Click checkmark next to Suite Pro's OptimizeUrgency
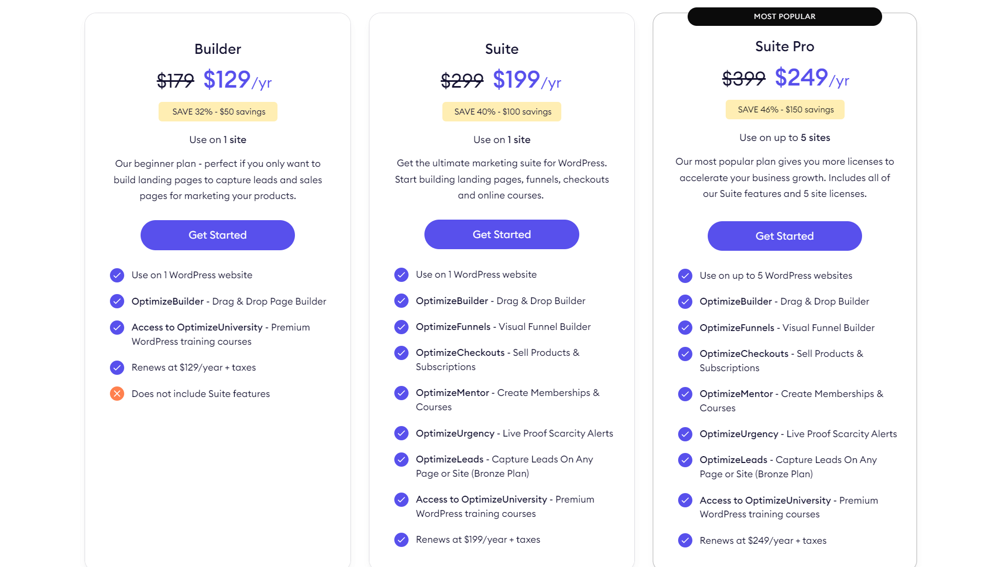1000x567 pixels. tap(685, 434)
